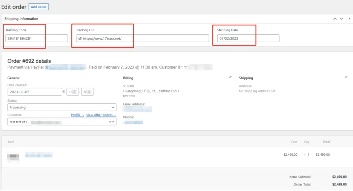Click the Date created input field
Viewport: 353px width, 191px height.
(x=34, y=92)
